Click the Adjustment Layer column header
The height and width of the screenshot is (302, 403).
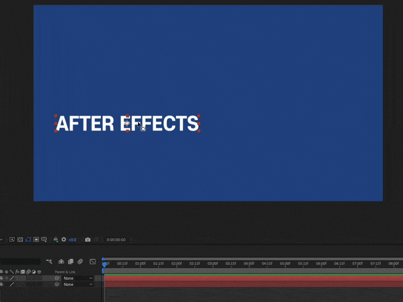coord(34,271)
